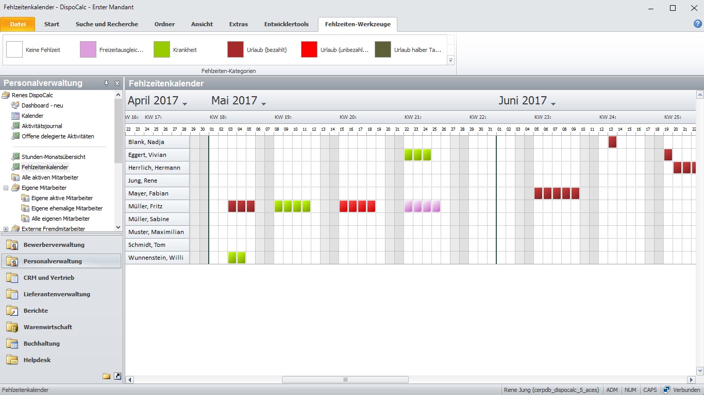Click the help question mark icon
704x395 pixels.
(698, 24)
